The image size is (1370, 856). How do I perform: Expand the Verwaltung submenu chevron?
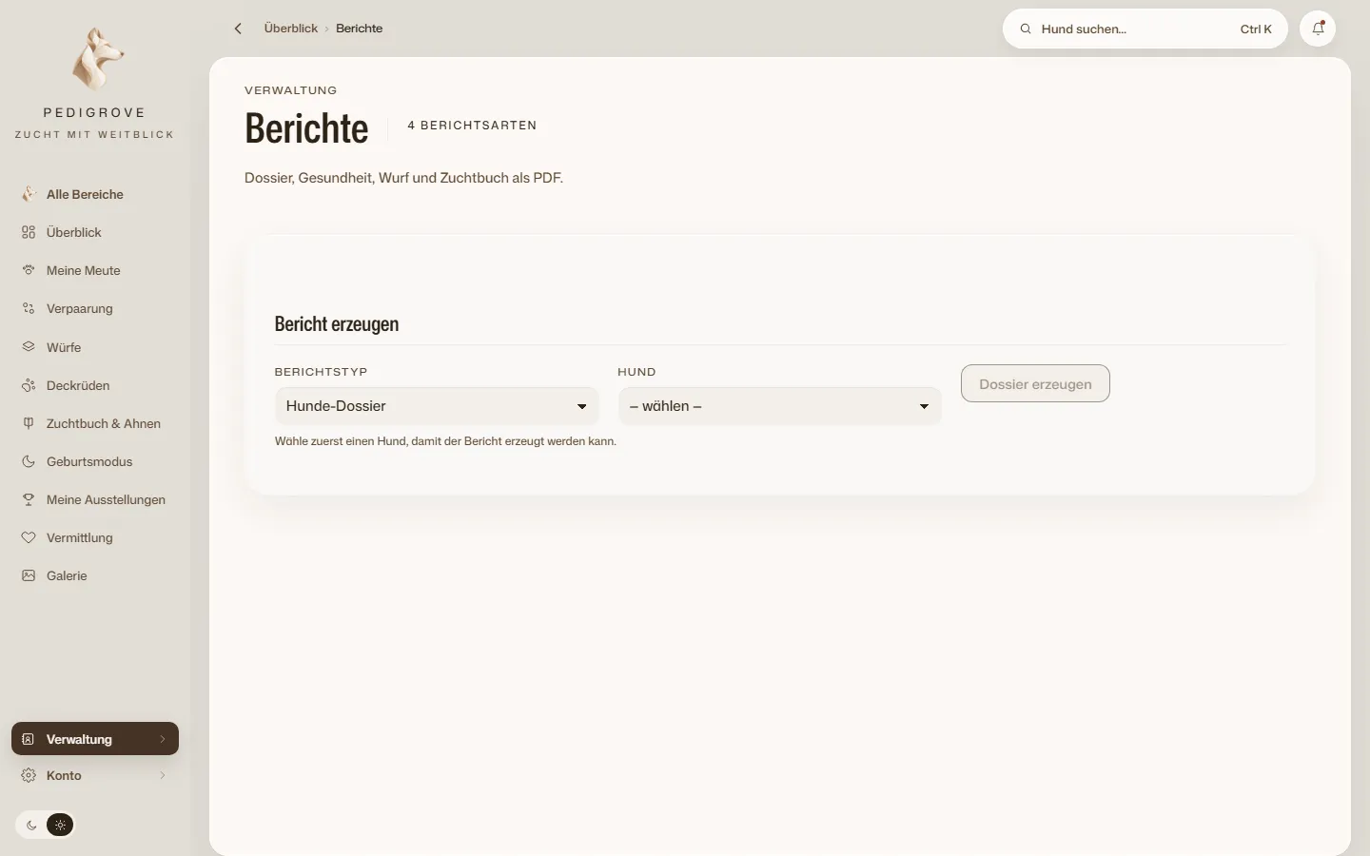pyautogui.click(x=163, y=739)
